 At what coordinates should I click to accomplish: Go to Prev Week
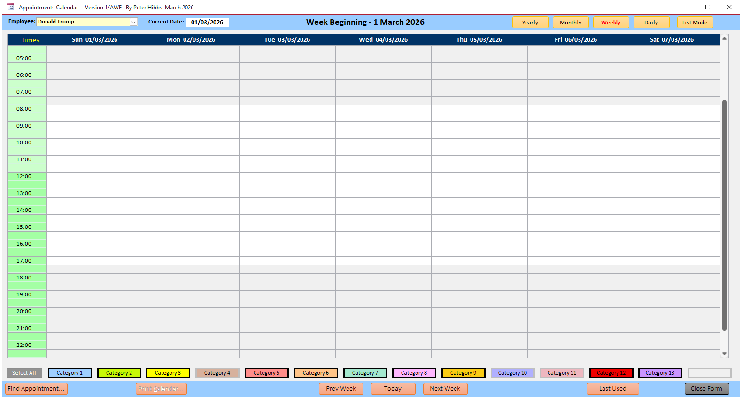click(341, 389)
